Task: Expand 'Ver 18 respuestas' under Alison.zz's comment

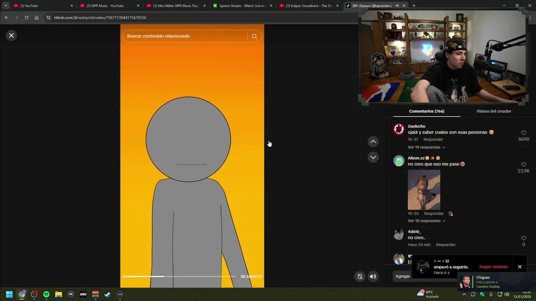Action: [x=426, y=221]
